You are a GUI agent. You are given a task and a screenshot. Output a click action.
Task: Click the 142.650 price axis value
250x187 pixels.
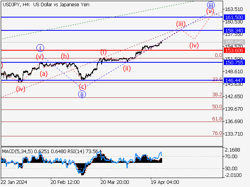pos(234,97)
